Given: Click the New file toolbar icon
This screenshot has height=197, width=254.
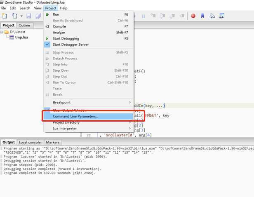Looking at the screenshot, I should (x=5, y=16).
